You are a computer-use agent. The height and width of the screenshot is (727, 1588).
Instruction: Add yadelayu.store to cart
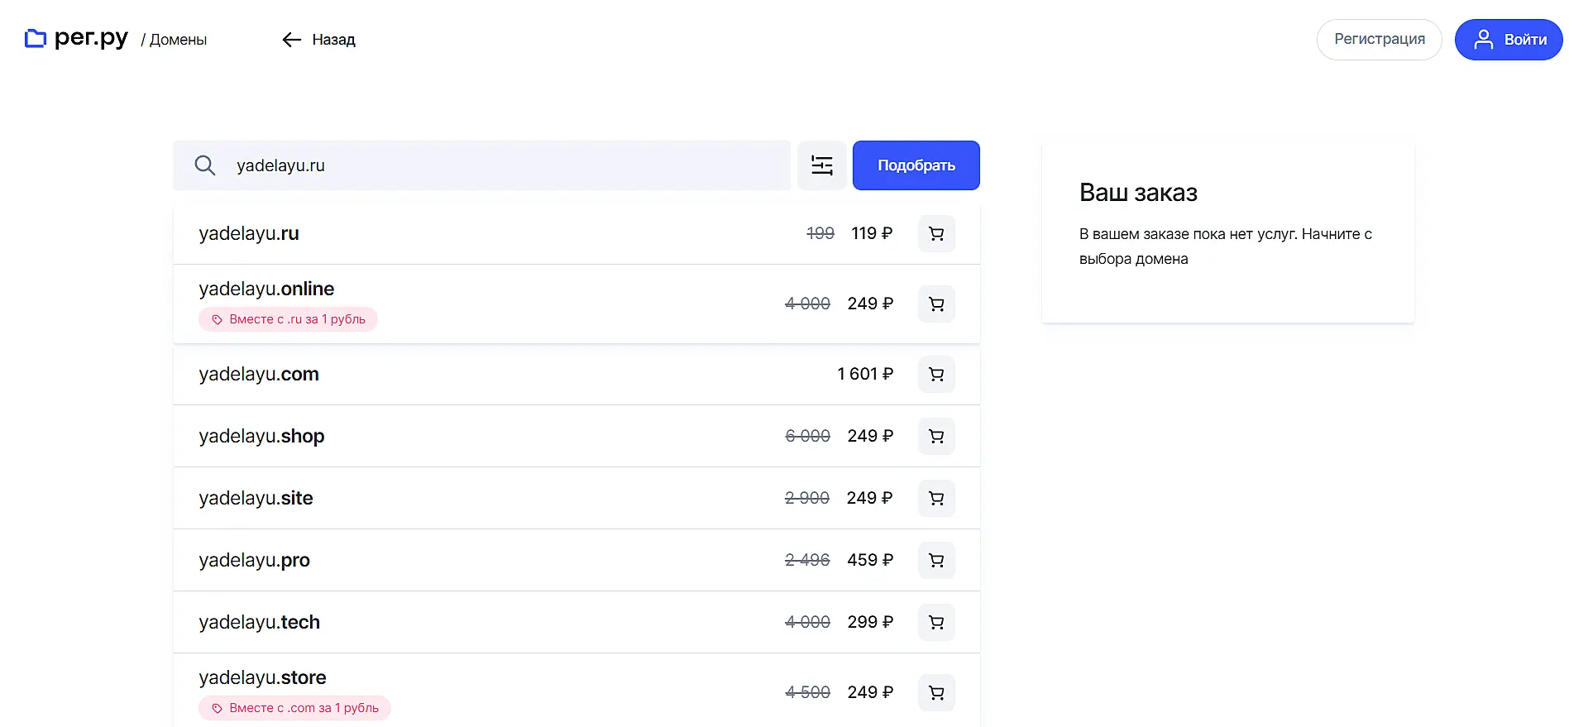click(936, 693)
